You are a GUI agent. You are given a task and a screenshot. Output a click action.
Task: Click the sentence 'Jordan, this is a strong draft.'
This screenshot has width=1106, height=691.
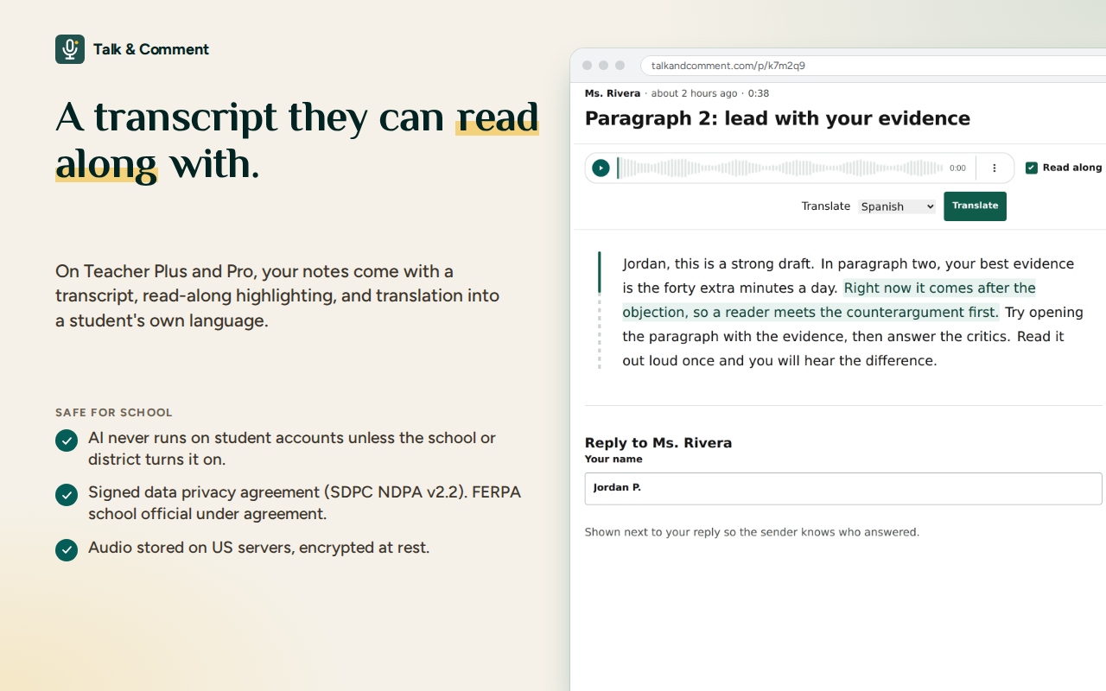(718, 263)
